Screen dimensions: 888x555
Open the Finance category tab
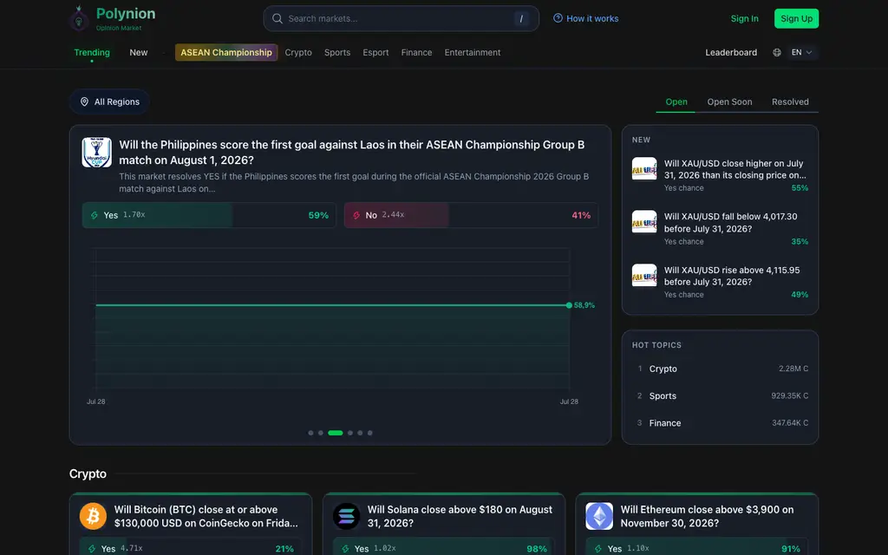coord(416,52)
